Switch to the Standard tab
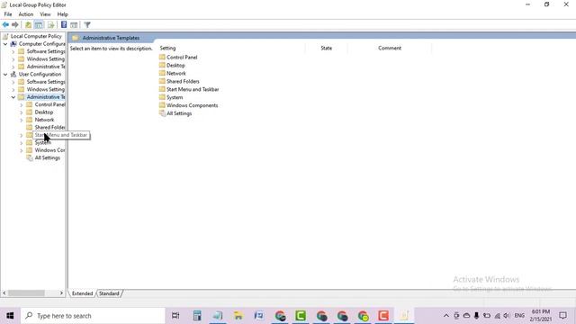Screen dimensions: 576x324 click(x=109, y=293)
